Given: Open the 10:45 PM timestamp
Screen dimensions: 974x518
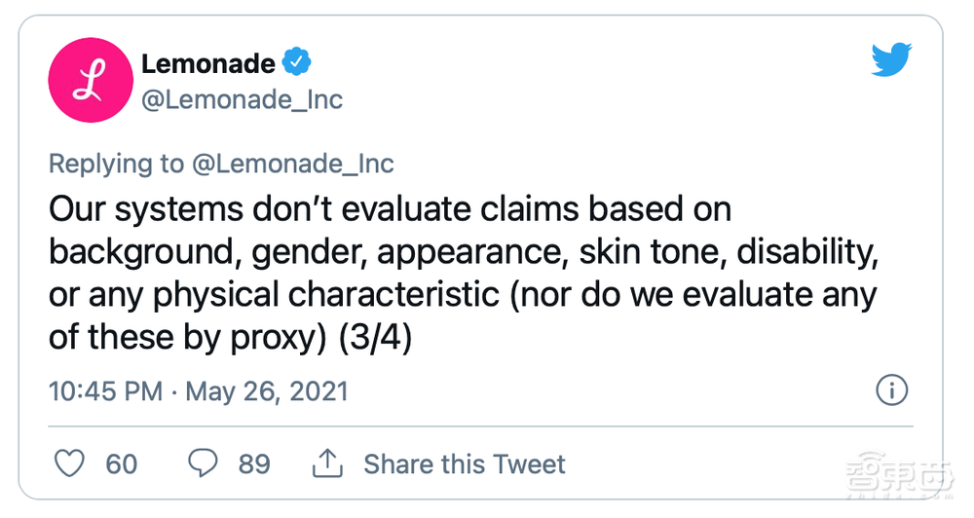Looking at the screenshot, I should (x=105, y=391).
